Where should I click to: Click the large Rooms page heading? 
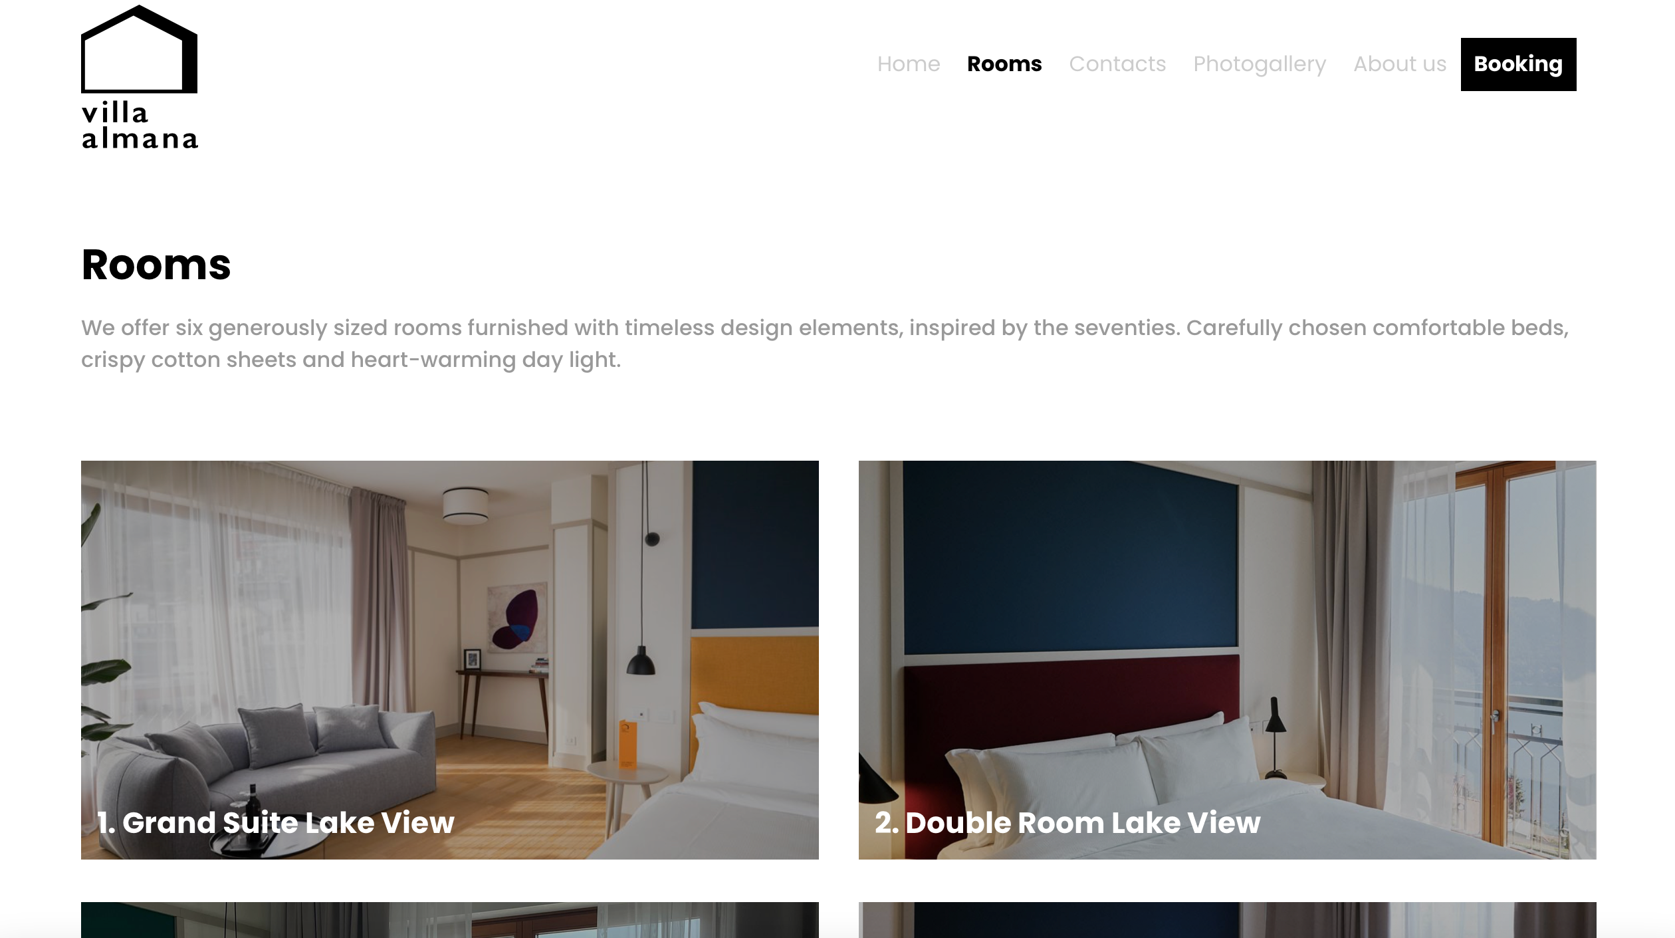156,265
